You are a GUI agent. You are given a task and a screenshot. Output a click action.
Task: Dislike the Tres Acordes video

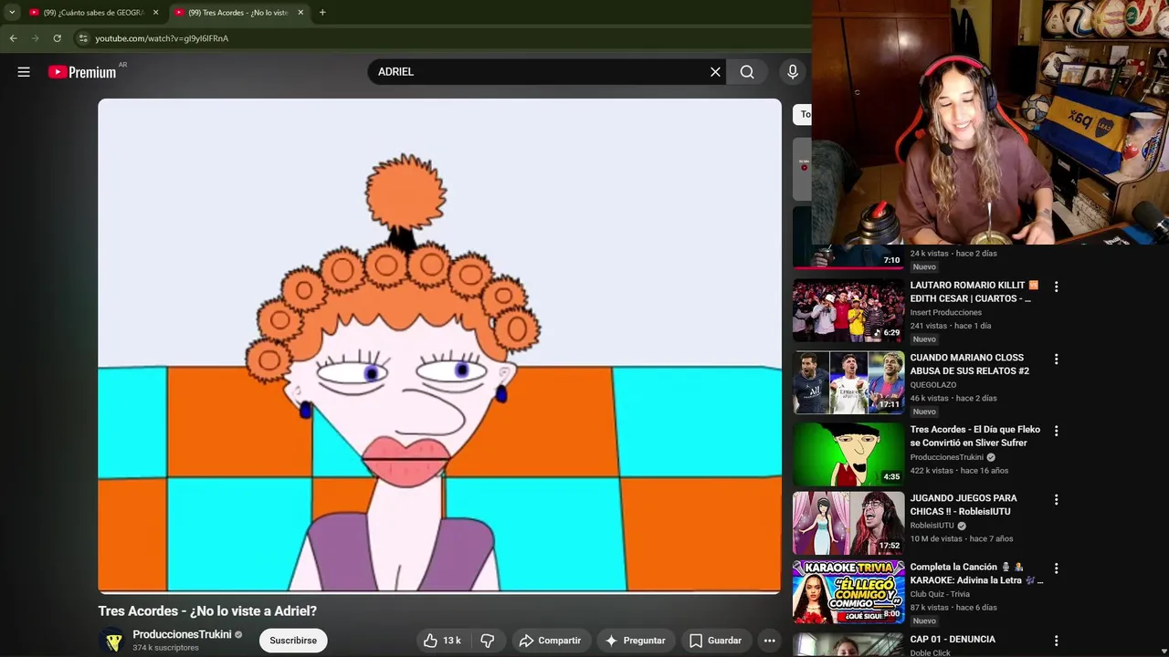(488, 641)
